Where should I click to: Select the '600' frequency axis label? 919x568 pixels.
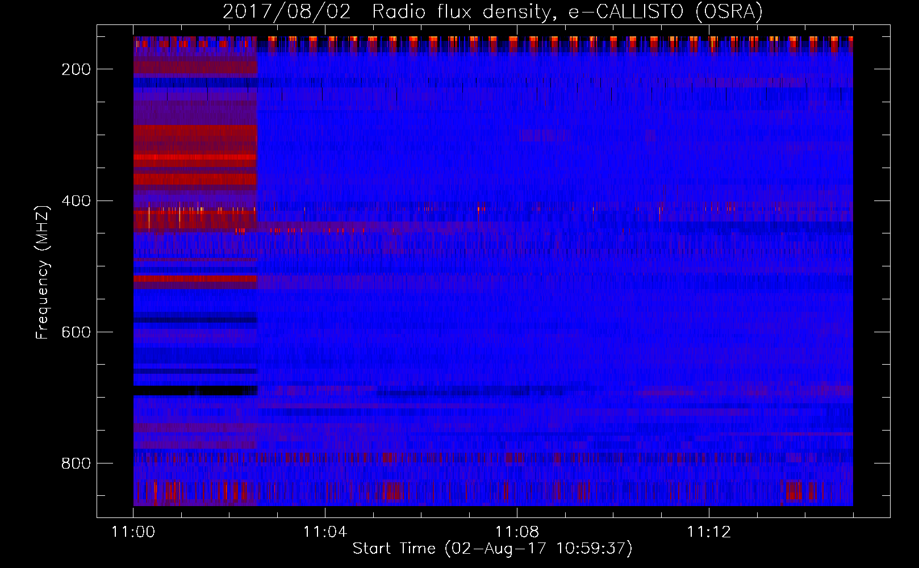(x=76, y=332)
